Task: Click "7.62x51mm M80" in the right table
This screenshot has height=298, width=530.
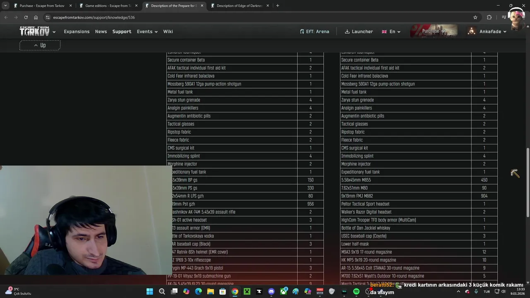Action: [354, 188]
